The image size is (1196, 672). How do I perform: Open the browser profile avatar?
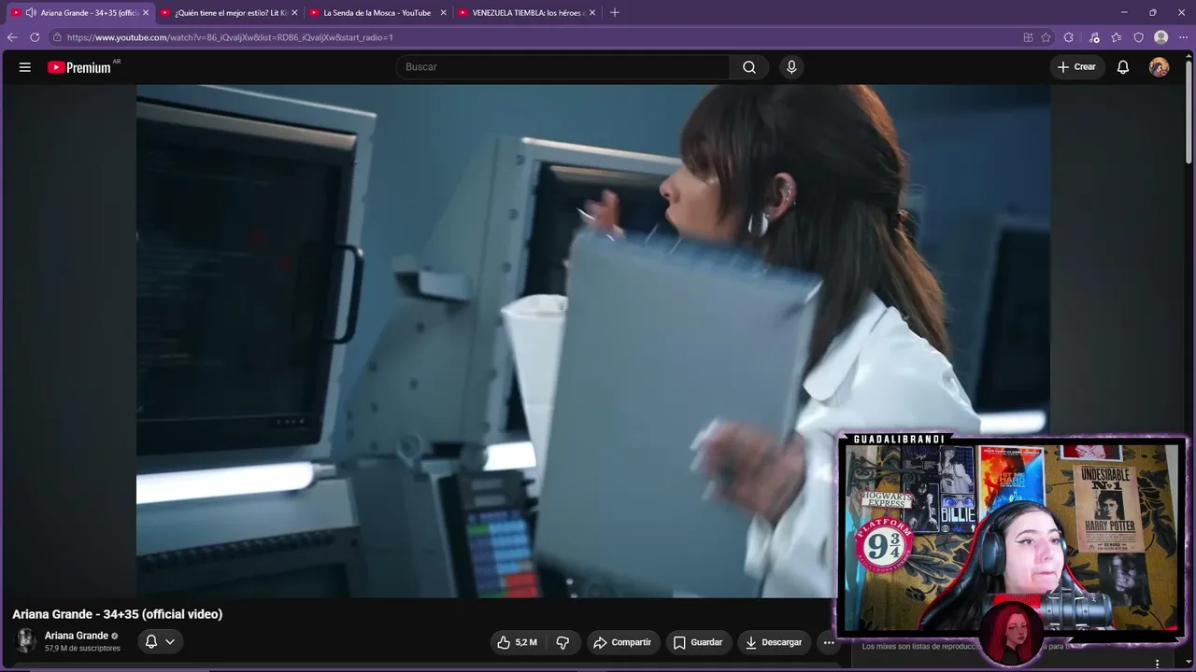1161,37
